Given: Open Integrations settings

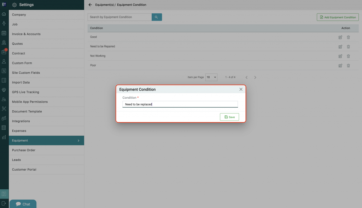Looking at the screenshot, I should pos(46,121).
